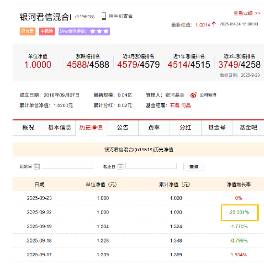Open fund manager 何晶 link
This screenshot has width=264, height=264.
[x=186, y=106]
